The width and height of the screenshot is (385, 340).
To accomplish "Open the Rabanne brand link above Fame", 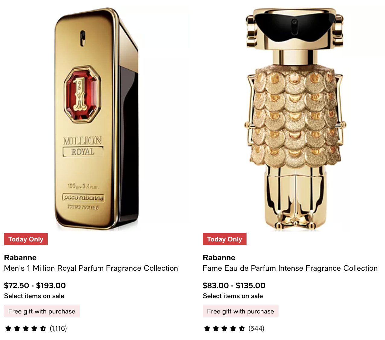I will click(x=219, y=258).
